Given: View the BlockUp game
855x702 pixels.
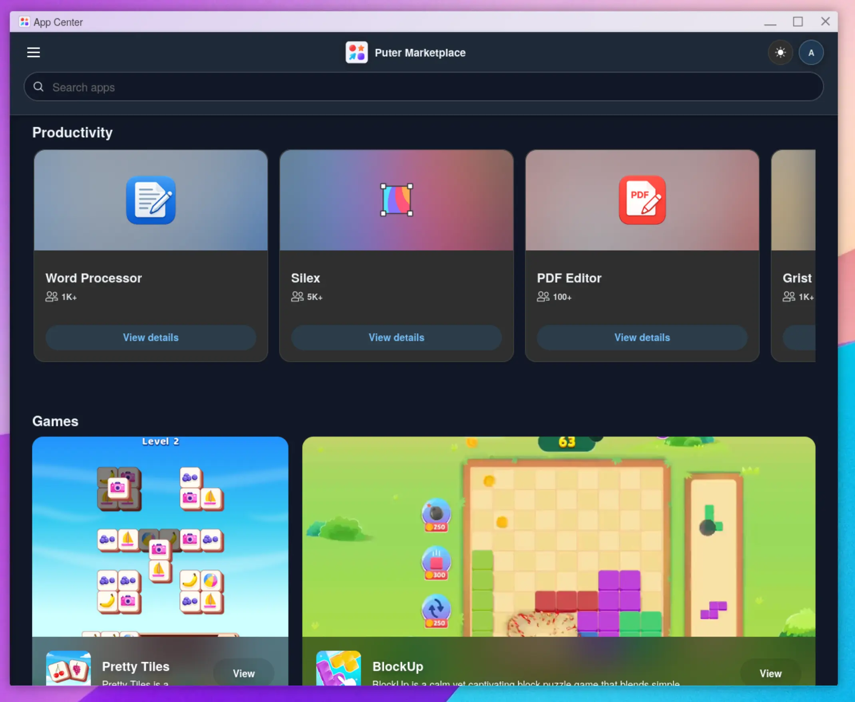Looking at the screenshot, I should [770, 673].
